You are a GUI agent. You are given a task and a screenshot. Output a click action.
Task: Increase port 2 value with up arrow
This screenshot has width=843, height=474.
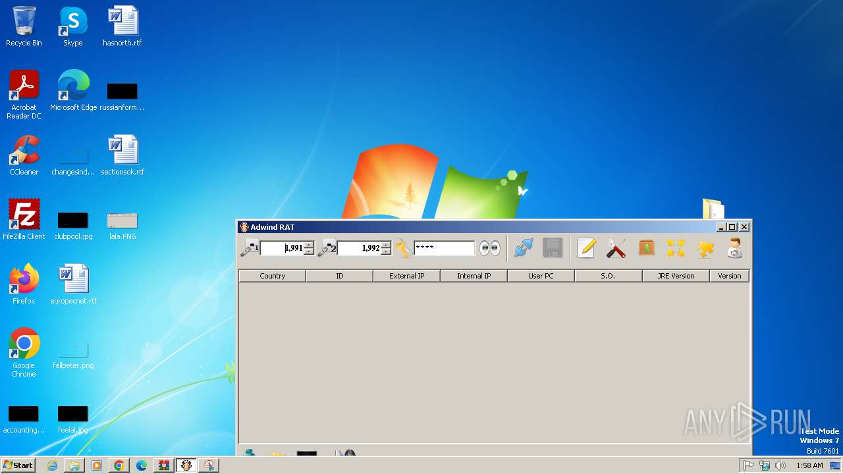pos(385,244)
